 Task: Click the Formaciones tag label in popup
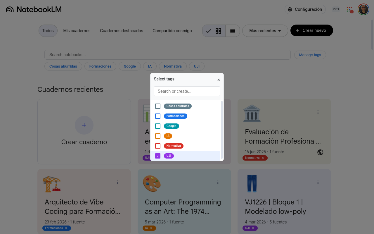175,116
